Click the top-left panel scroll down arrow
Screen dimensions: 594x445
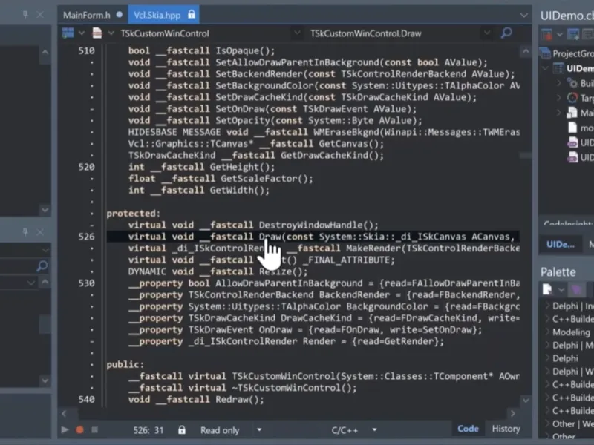[x=45, y=210]
